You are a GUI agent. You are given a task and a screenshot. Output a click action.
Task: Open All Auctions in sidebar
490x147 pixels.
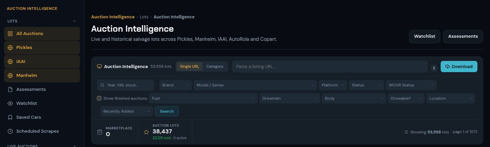(x=42, y=34)
